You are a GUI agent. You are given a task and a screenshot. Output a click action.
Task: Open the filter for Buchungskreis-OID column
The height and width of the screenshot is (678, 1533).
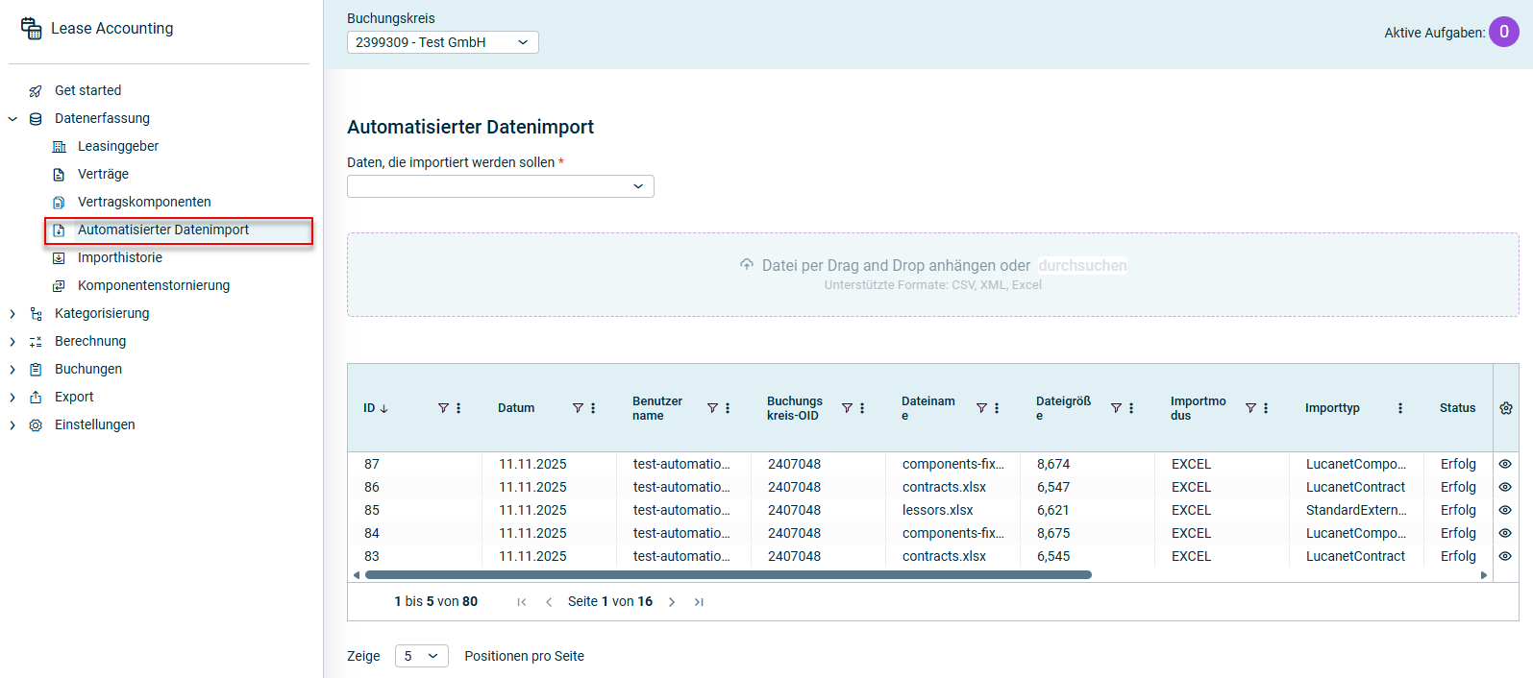(847, 408)
